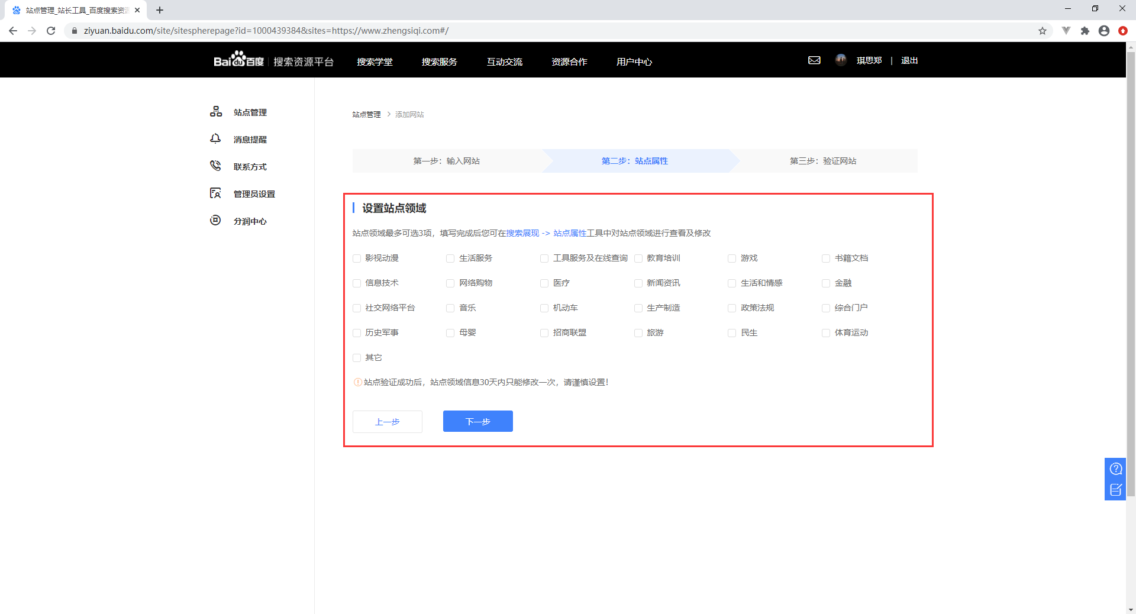
Task: Check the 旅游 checkbox
Action: (x=638, y=333)
